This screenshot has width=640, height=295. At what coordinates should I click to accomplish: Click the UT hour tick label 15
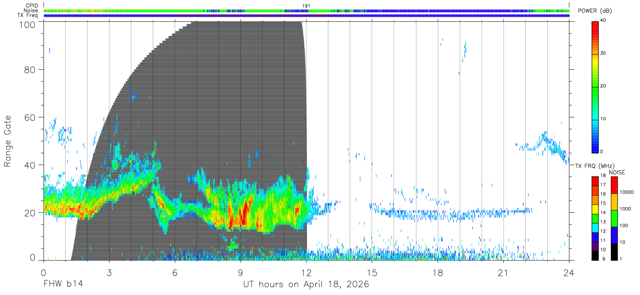(372, 272)
